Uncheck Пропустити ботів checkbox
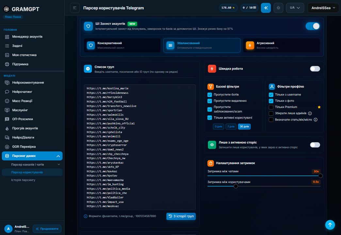Screen dimensions: 341x235 210,95
